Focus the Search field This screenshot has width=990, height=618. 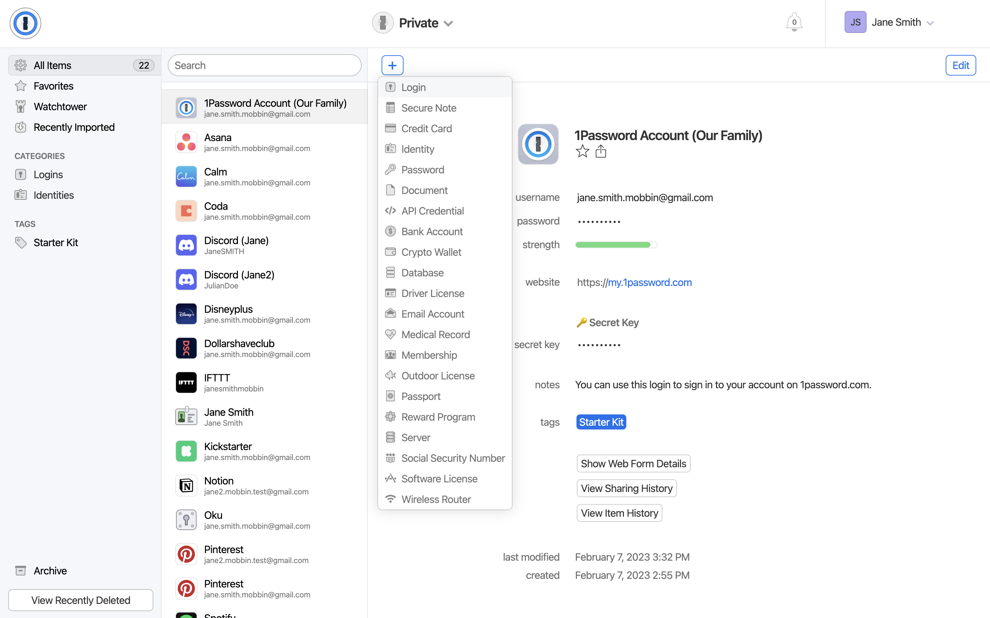tap(265, 65)
